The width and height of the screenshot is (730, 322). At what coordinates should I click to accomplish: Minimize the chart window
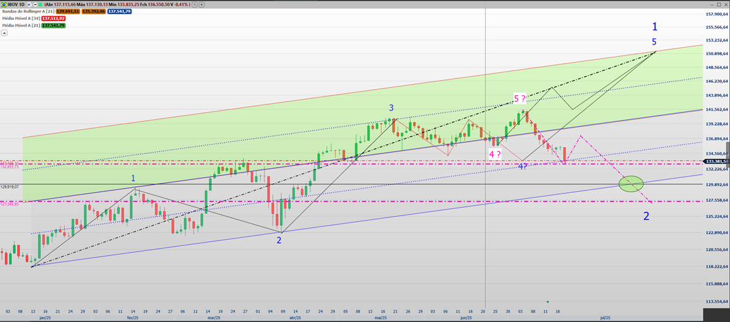click(712, 5)
